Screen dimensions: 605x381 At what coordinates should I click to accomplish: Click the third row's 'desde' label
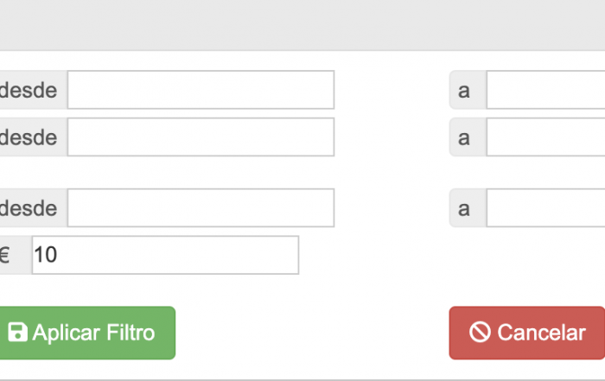(x=29, y=208)
